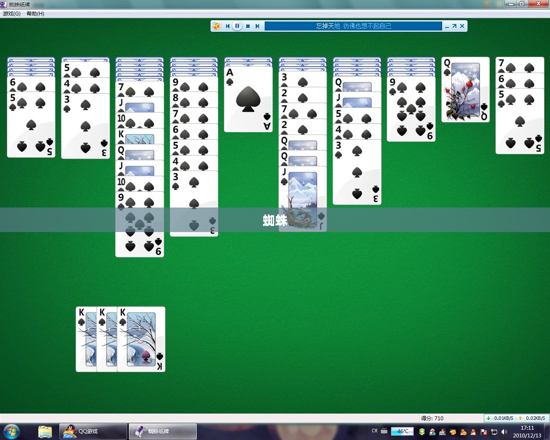Select the 9 of spades in eighth column
The image size is (550, 440).
(411, 109)
